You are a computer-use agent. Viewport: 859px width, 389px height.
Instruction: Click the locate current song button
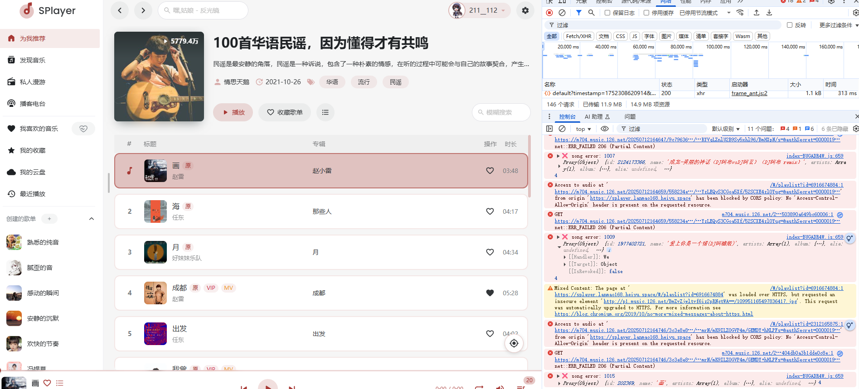[x=514, y=343]
